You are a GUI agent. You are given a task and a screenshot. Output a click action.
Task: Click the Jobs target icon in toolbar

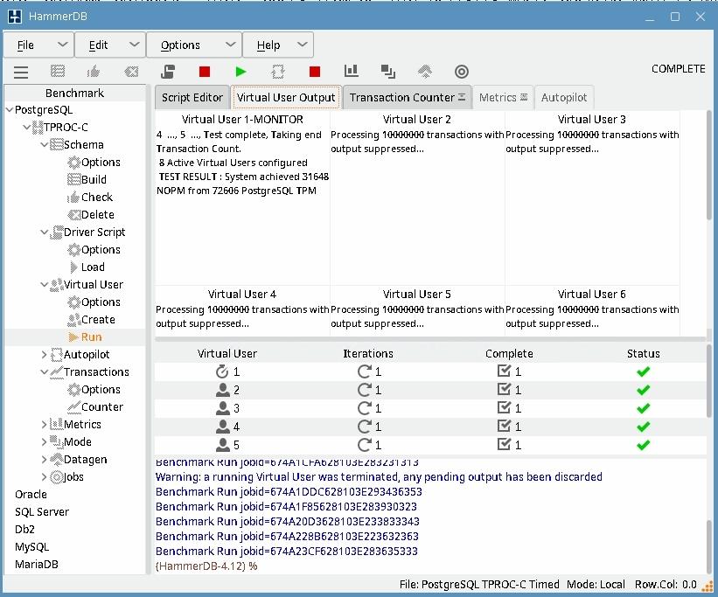point(462,72)
